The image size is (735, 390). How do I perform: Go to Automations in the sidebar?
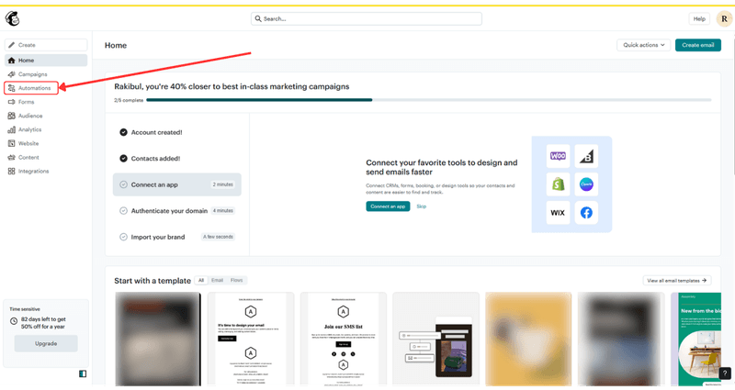pyautogui.click(x=31, y=88)
